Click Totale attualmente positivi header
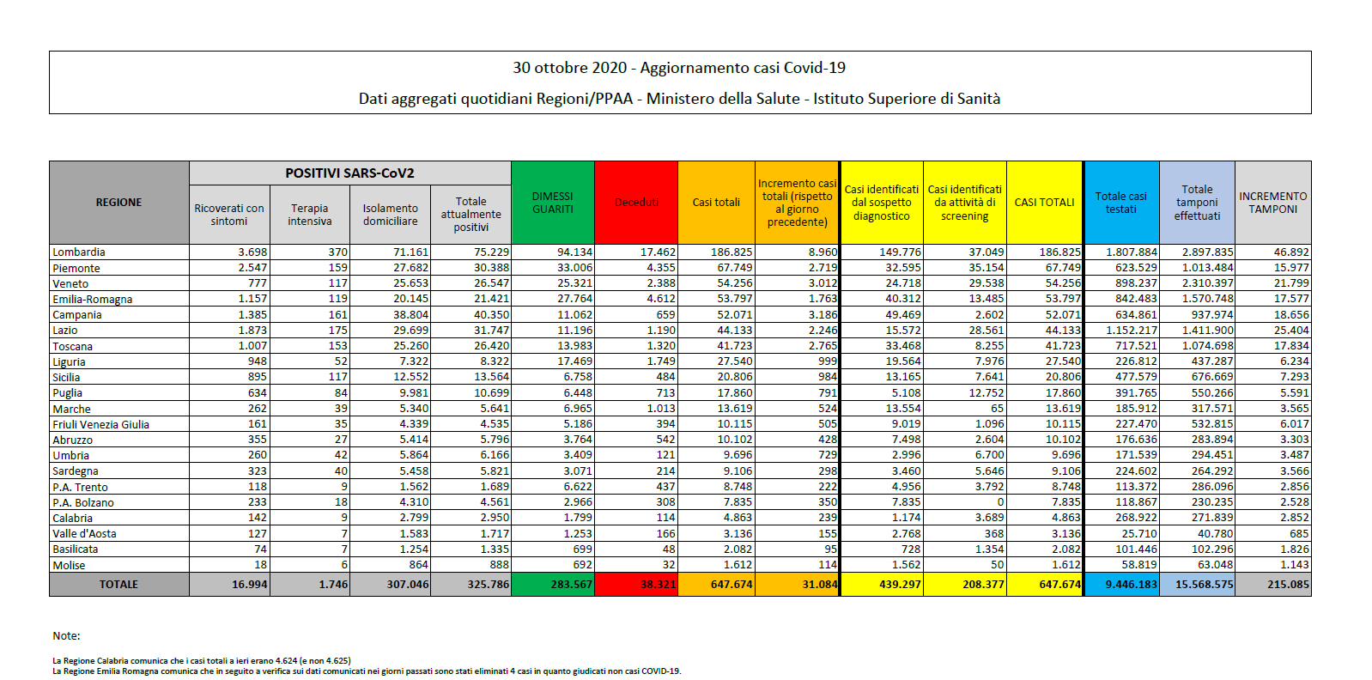Image resolution: width=1372 pixels, height=680 pixels. pos(470,215)
